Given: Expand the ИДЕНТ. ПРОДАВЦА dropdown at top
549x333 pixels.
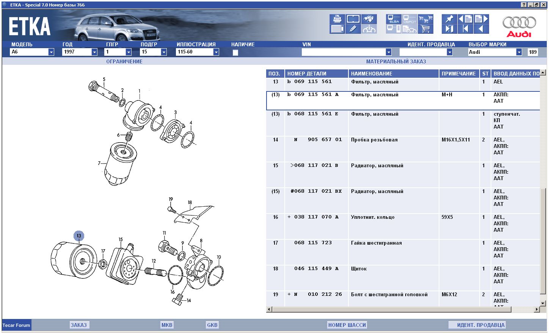Looking at the screenshot, I should pos(450,52).
